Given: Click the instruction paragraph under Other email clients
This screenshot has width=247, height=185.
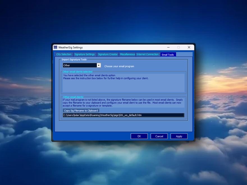Looking at the screenshot, I should pyautogui.click(x=123, y=103).
